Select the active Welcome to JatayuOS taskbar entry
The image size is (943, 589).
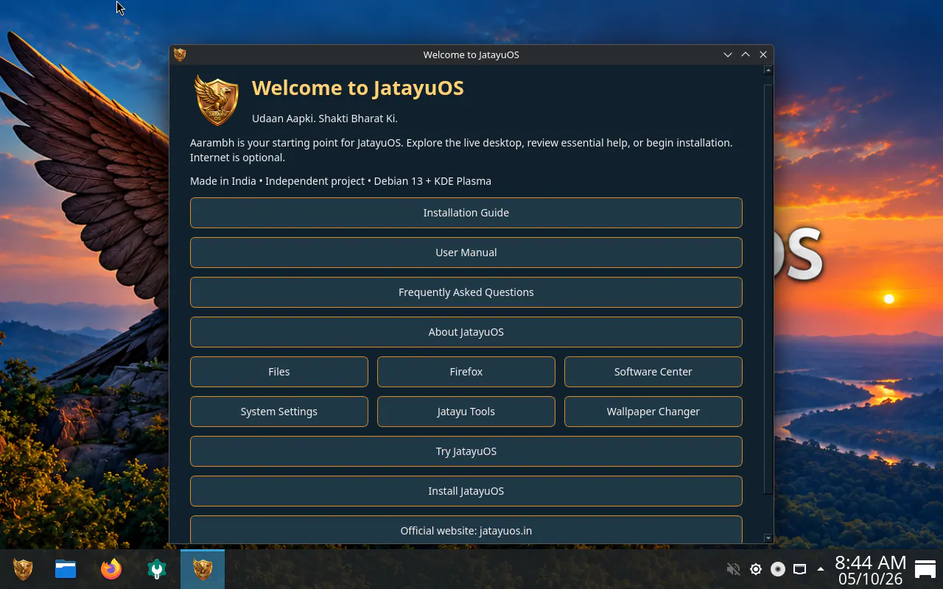pyautogui.click(x=203, y=569)
